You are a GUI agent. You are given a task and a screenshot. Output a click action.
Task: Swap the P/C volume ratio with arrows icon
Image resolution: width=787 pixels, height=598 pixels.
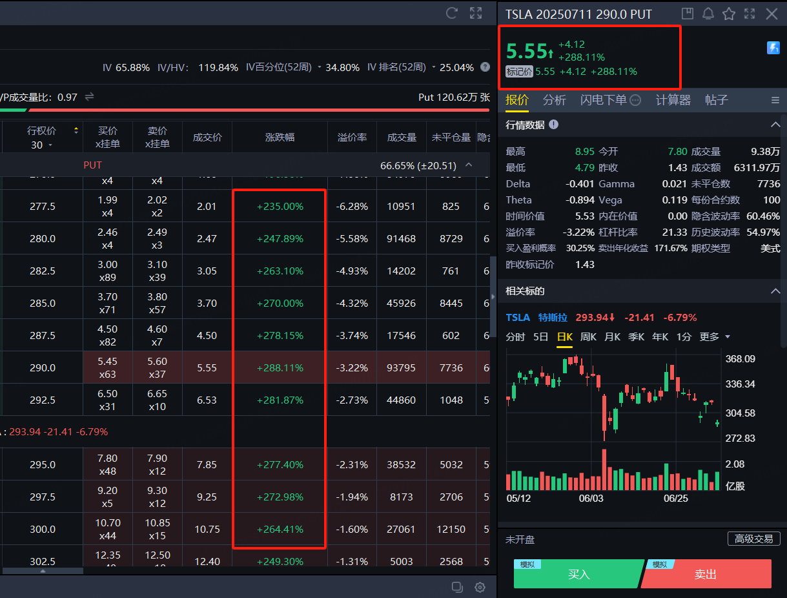(x=90, y=97)
